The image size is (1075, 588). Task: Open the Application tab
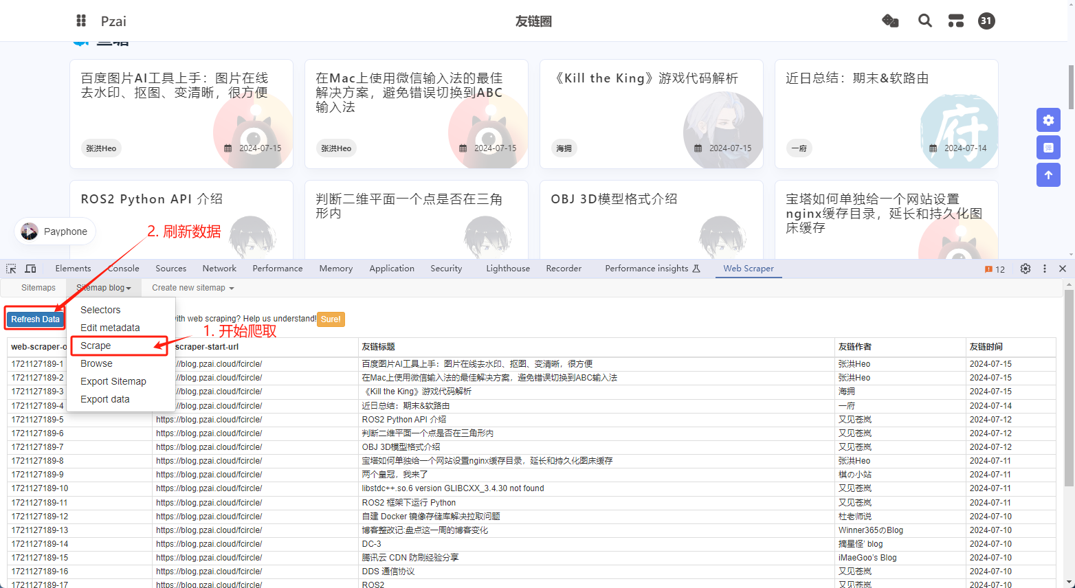(x=392, y=269)
